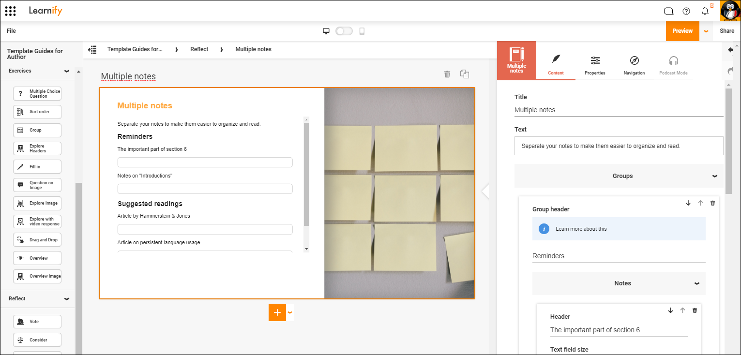Open the Question on Image exercise
The width and height of the screenshot is (741, 355).
[37, 185]
